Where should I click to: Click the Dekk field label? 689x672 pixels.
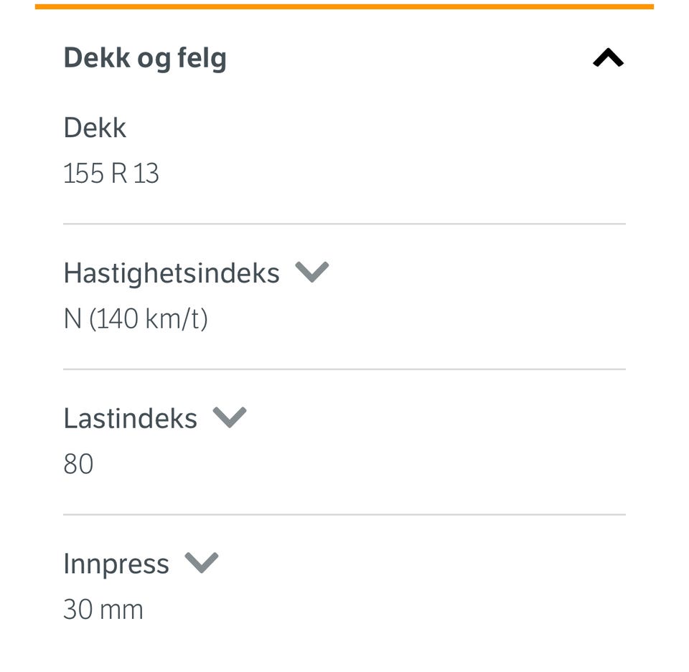point(95,128)
